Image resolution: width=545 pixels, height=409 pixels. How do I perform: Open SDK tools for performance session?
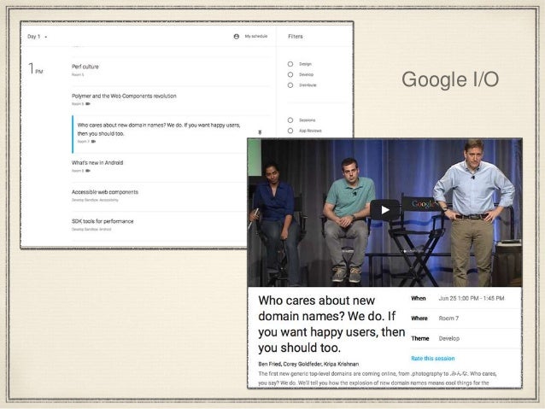[103, 221]
